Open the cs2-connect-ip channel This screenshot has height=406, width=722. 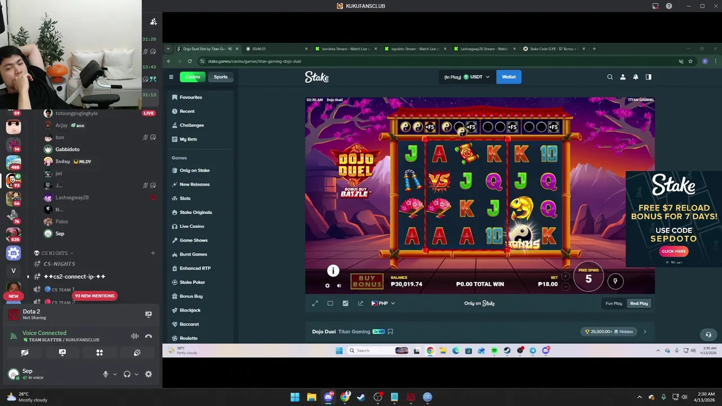pyautogui.click(x=74, y=276)
